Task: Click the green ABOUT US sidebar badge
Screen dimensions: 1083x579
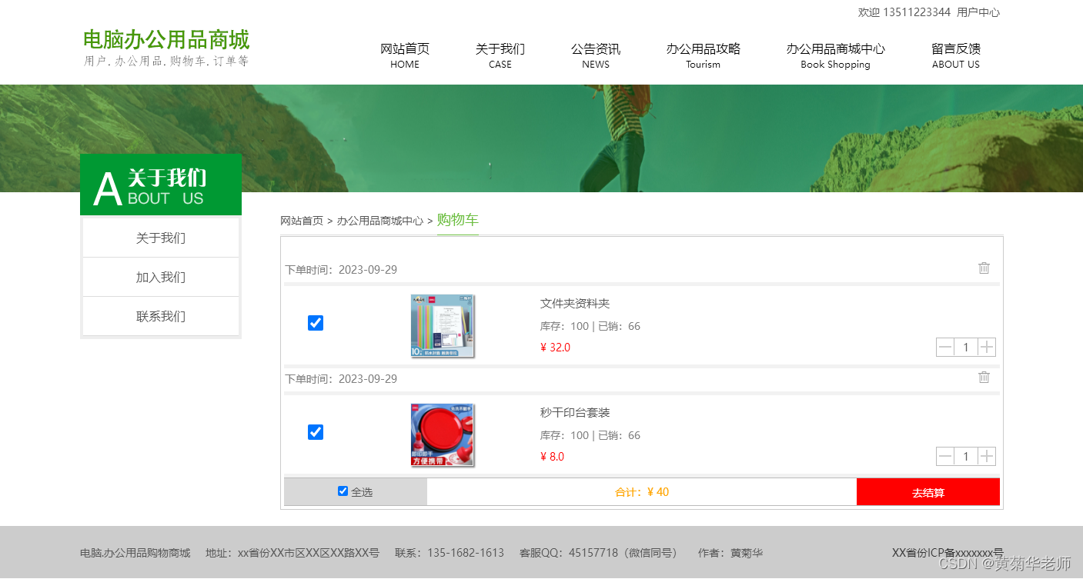Action: pos(161,184)
